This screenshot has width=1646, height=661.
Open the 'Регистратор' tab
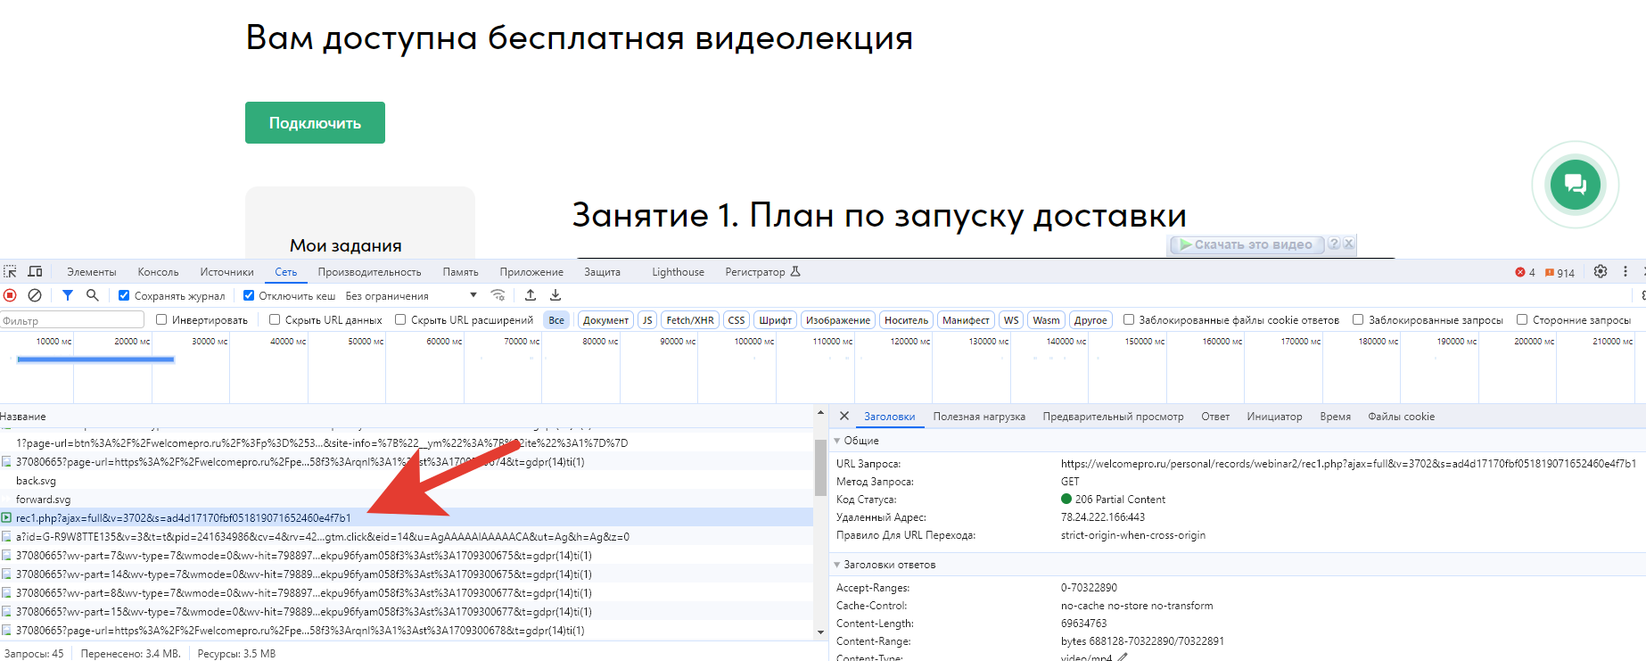coord(762,272)
